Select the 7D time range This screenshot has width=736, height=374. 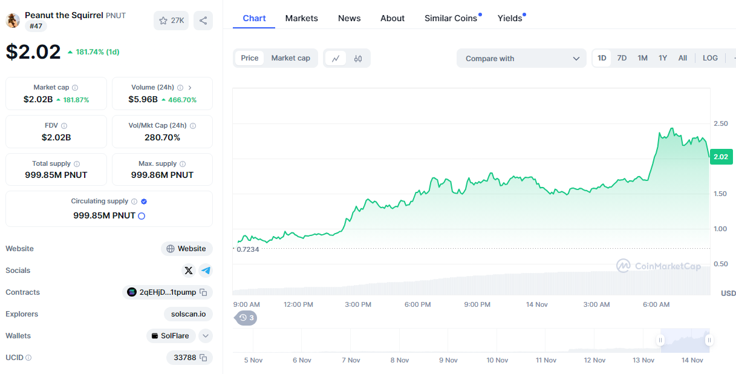(622, 58)
